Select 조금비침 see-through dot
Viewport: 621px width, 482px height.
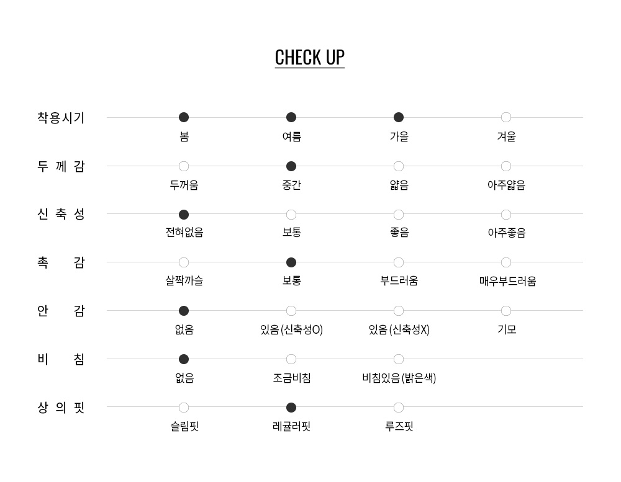(291, 359)
